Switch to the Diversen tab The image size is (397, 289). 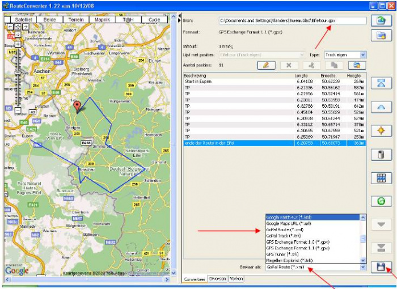pyautogui.click(x=217, y=279)
